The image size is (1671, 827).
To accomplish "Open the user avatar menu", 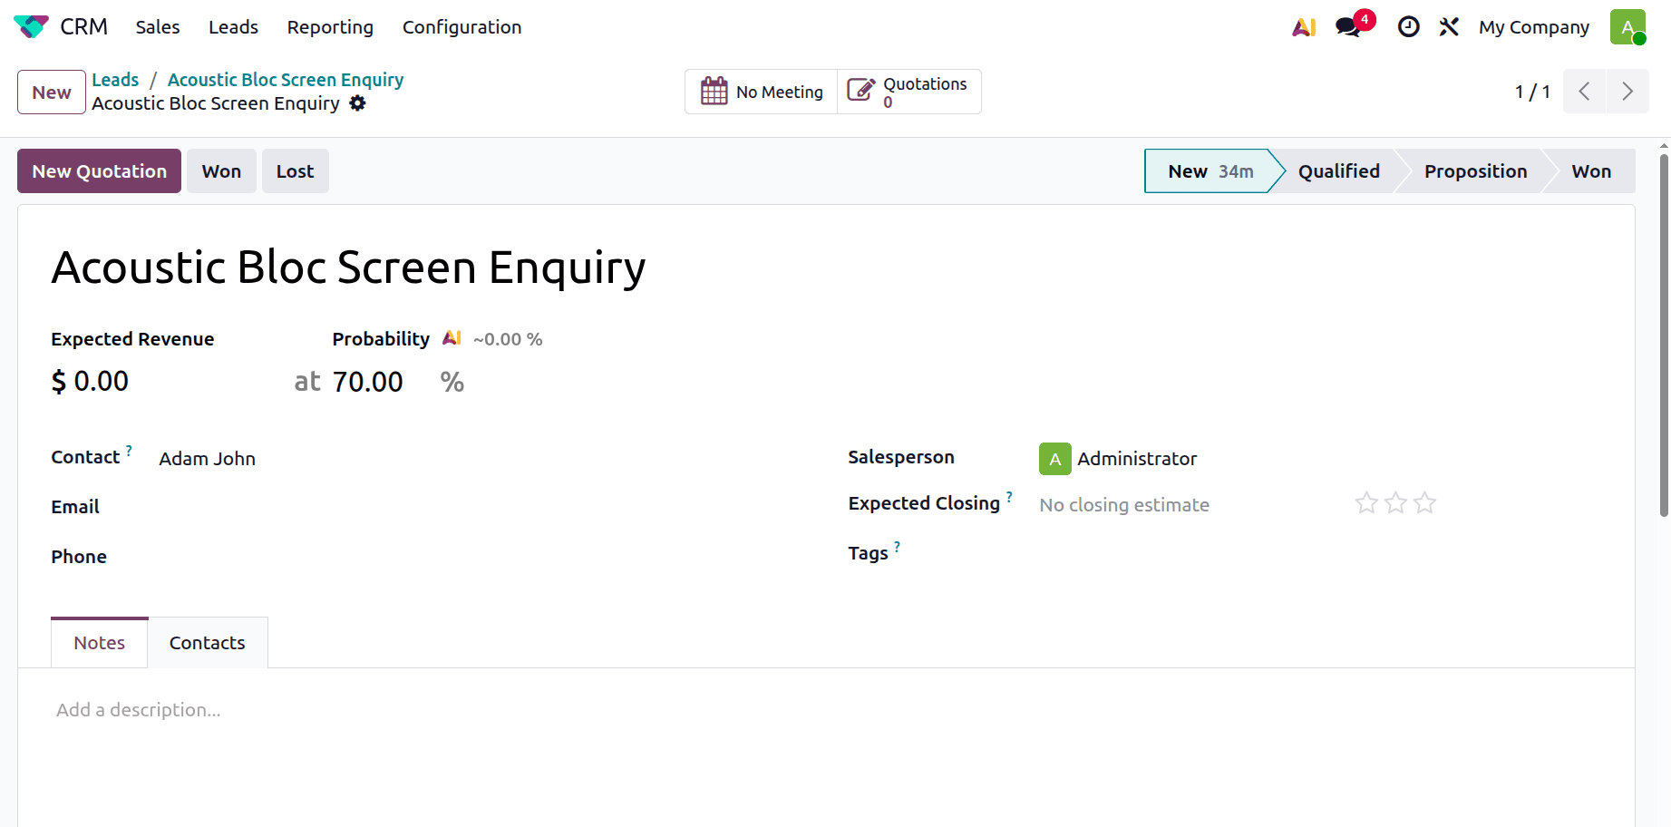I will pyautogui.click(x=1627, y=27).
